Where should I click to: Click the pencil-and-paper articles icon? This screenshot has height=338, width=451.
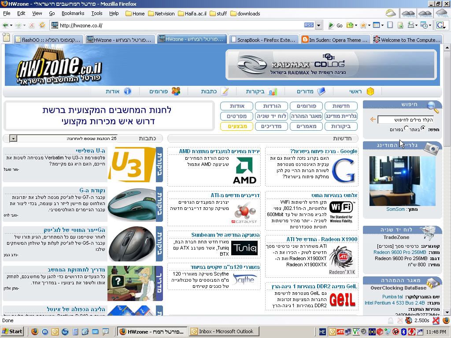click(x=224, y=92)
